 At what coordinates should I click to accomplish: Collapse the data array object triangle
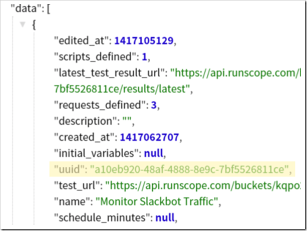[23, 24]
